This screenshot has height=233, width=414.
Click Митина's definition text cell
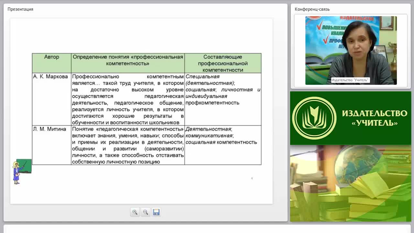(128, 145)
